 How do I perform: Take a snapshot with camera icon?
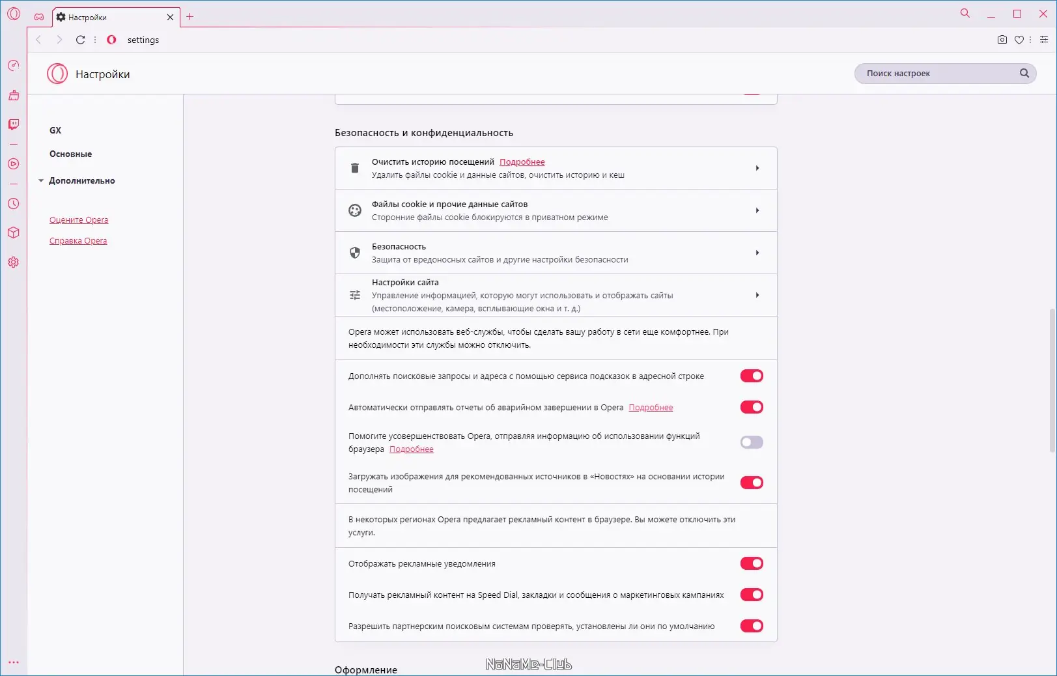click(1002, 40)
